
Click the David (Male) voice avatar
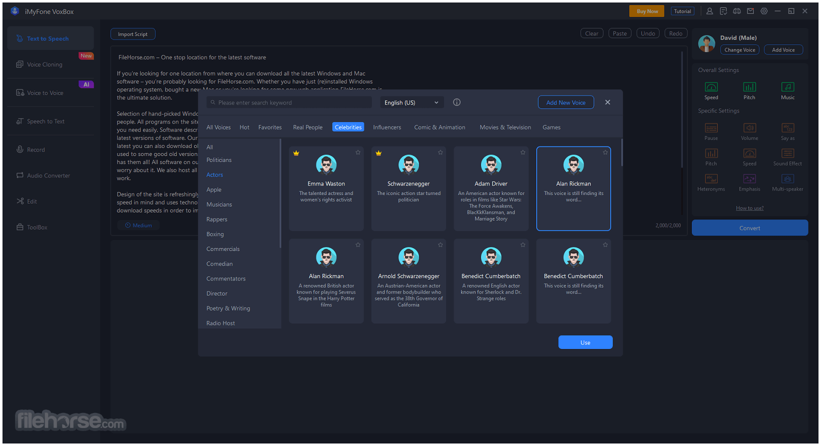(706, 44)
